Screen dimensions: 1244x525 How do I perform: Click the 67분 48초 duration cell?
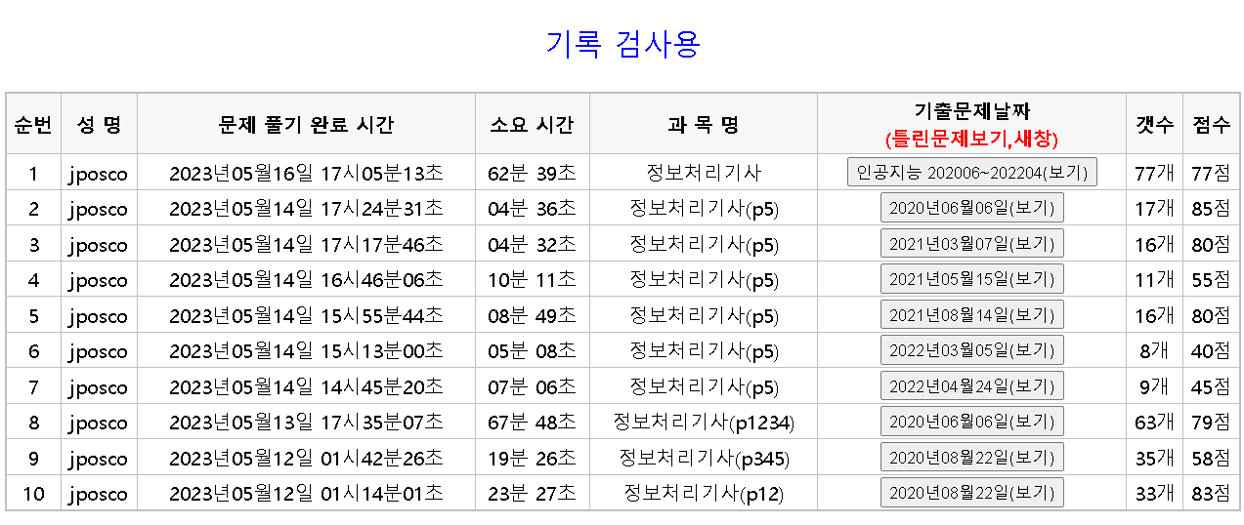coord(533,423)
